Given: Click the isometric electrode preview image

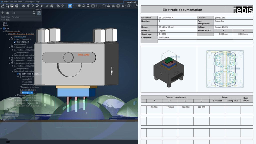Looking at the screenshot, I should coord(169,69).
